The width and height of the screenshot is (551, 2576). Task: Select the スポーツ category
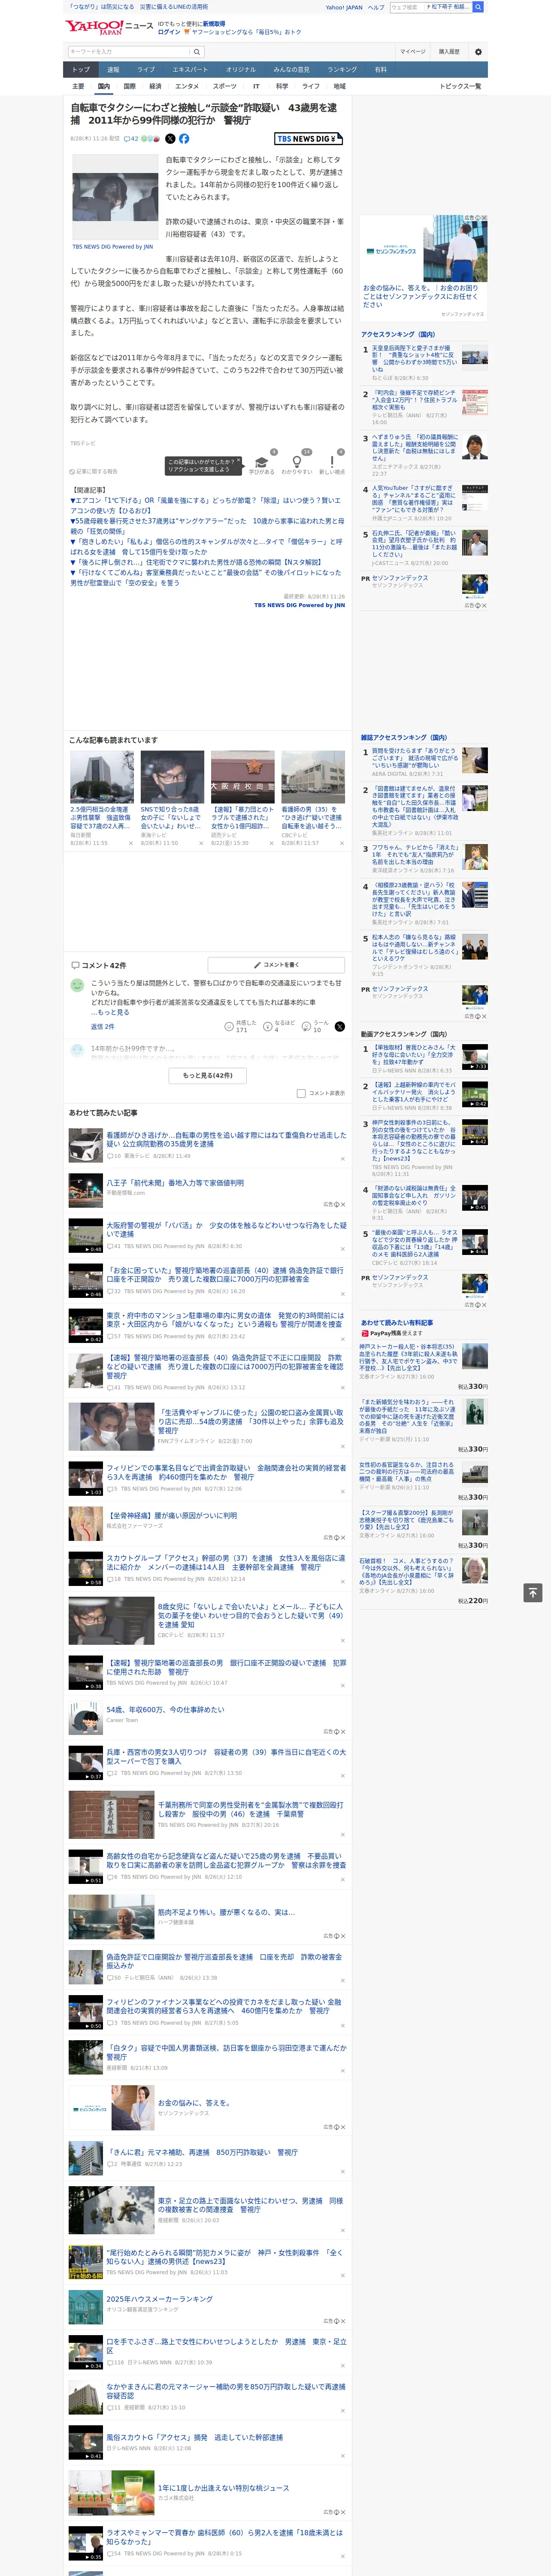[225, 86]
